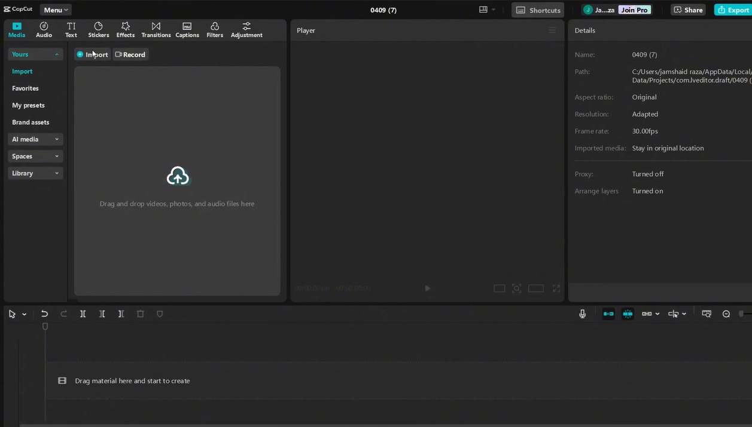This screenshot has height=427, width=752.
Task: Click the zoom out timeline icon
Action: (726, 314)
